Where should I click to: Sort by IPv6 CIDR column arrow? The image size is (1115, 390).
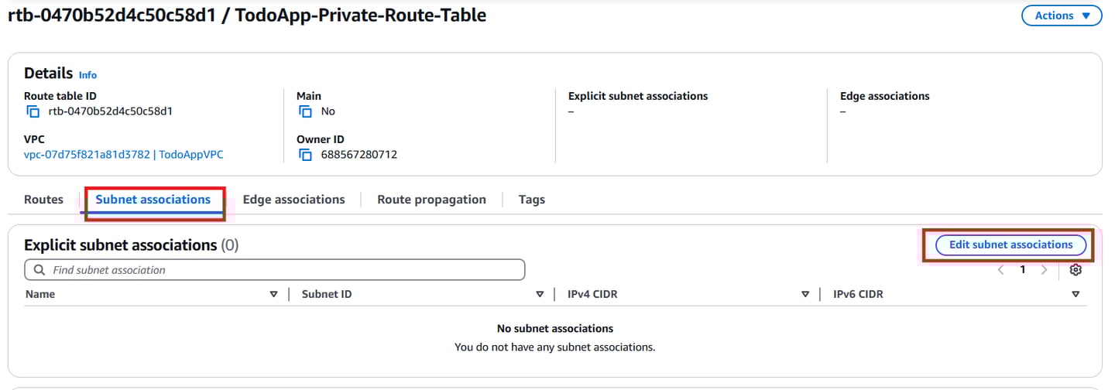point(1076,294)
